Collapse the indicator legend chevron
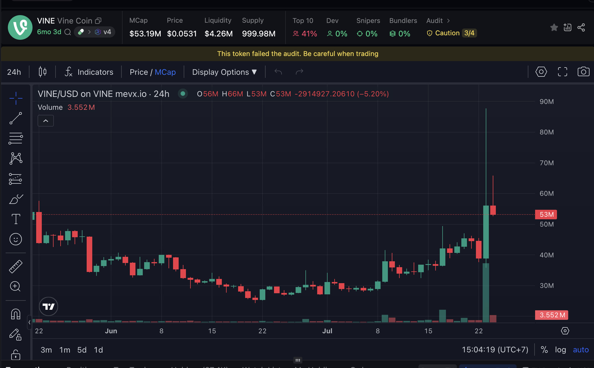The height and width of the screenshot is (368, 594). [x=46, y=121]
